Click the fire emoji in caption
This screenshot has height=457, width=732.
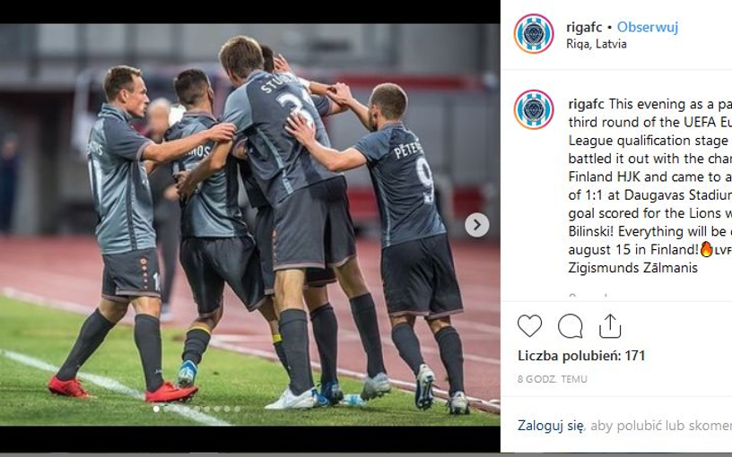[706, 249]
